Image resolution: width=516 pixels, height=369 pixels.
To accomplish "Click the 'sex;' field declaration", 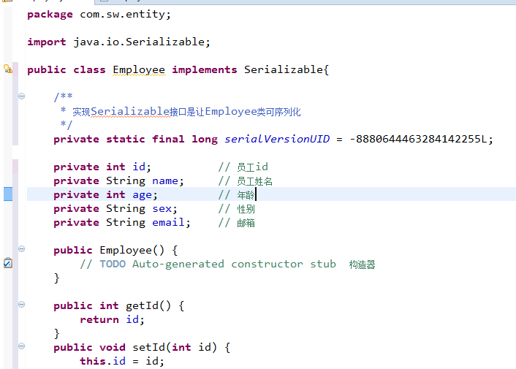I will [165, 209].
